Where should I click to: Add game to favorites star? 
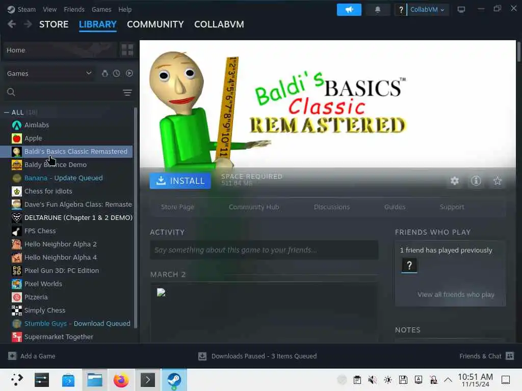498,181
